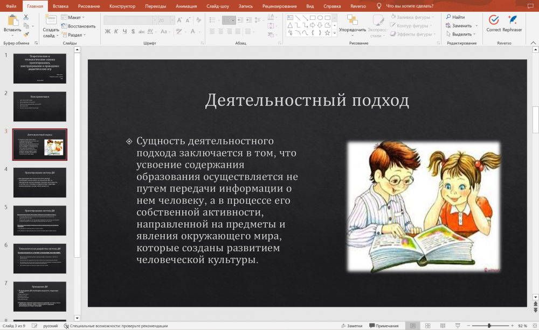Switch to Slide Sorter view icon
The width and height of the screenshot is (539, 330).
click(x=427, y=326)
